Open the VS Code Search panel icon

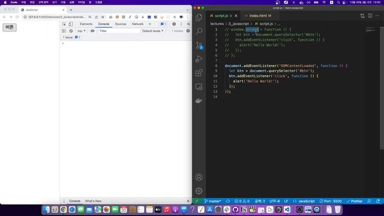(x=199, y=31)
